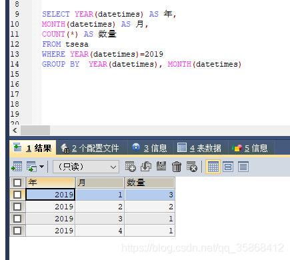Select the text view icon

click(243, 167)
